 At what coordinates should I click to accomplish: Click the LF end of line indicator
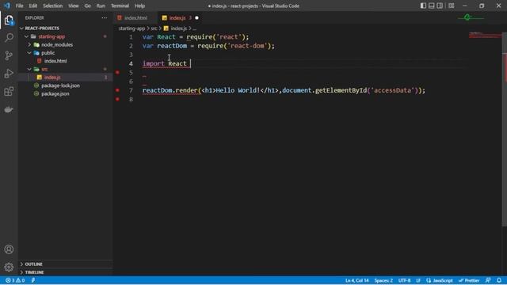418,280
